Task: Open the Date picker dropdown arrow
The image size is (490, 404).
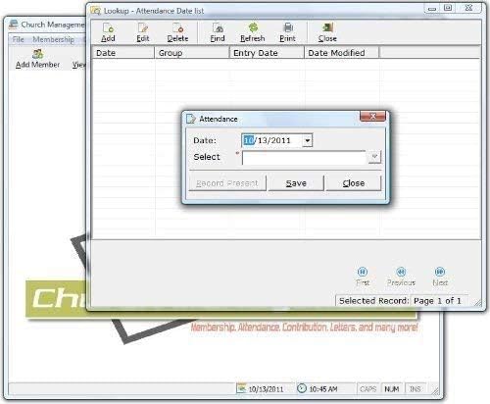Action: click(x=307, y=140)
